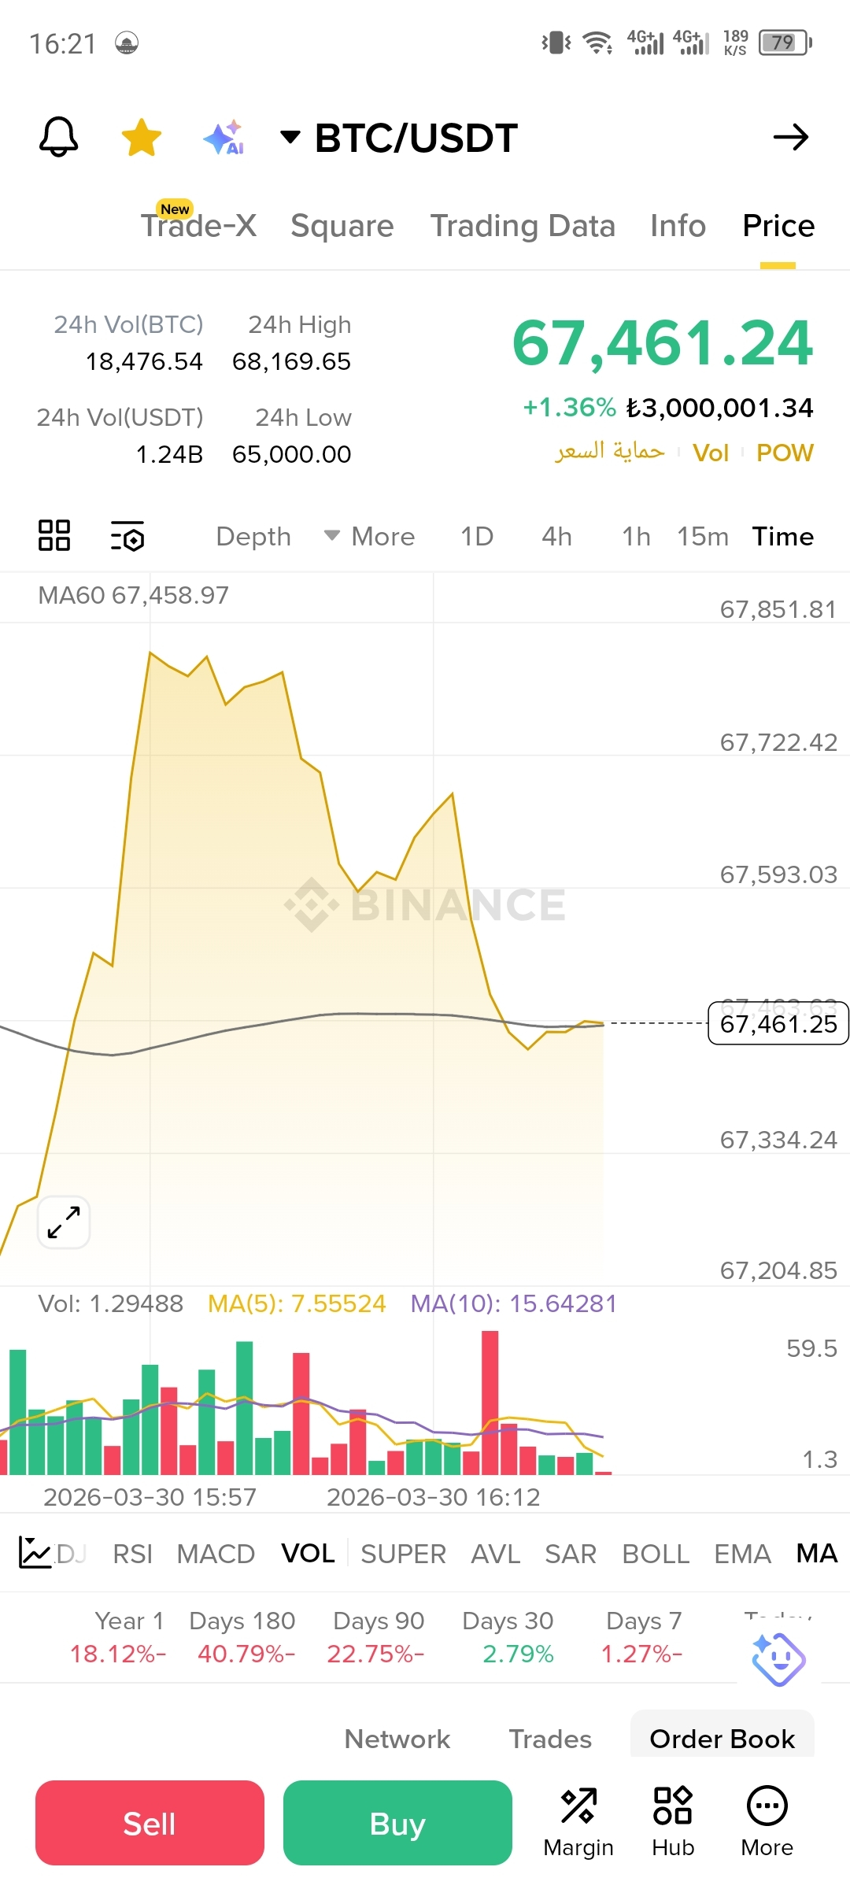The width and height of the screenshot is (850, 1889).
Task: Expand the BTC/USDT pair selector
Action: coord(399,138)
